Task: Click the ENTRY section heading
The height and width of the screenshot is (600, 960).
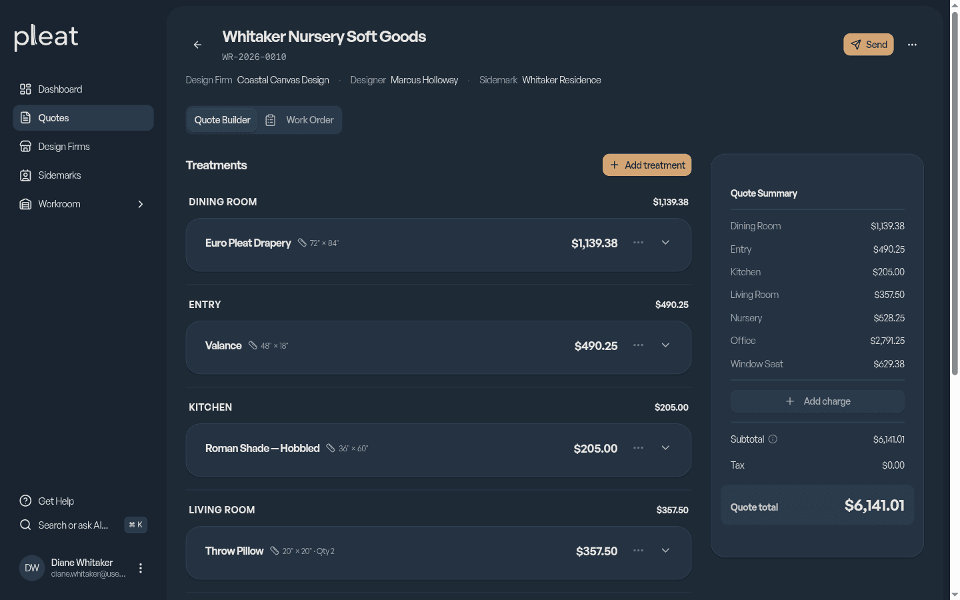Action: click(205, 305)
